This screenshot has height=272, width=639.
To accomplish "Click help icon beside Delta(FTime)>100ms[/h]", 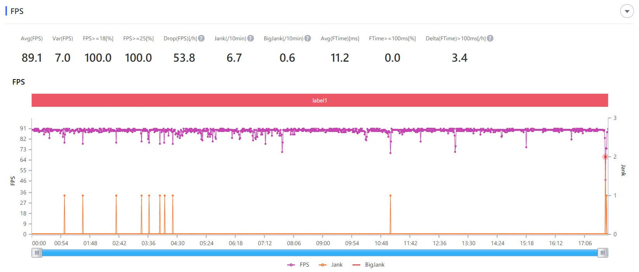I will pyautogui.click(x=490, y=38).
